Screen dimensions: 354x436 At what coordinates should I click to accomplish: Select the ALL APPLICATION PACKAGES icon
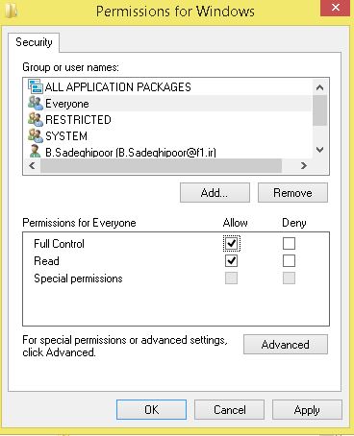coord(36,86)
